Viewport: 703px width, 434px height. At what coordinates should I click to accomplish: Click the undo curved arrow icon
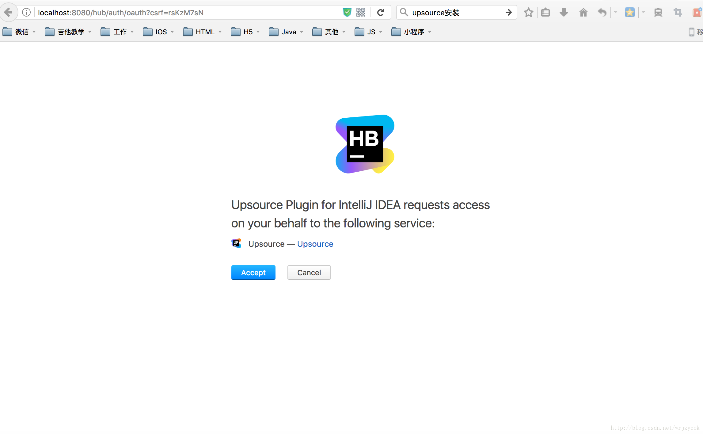click(602, 13)
